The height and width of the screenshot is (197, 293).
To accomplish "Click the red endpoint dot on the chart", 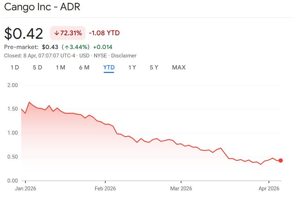I will pos(281,160).
